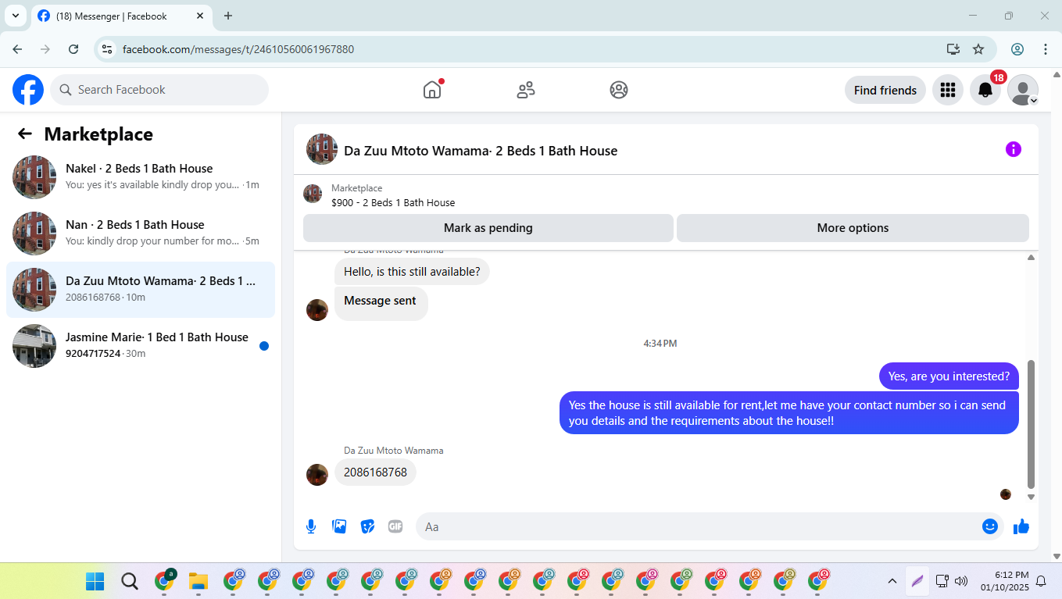This screenshot has height=599, width=1062.
Task: Open the Windows Start menu
Action: (95, 581)
